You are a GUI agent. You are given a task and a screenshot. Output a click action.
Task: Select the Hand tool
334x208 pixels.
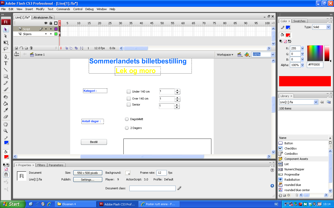pyautogui.click(x=6, y=125)
